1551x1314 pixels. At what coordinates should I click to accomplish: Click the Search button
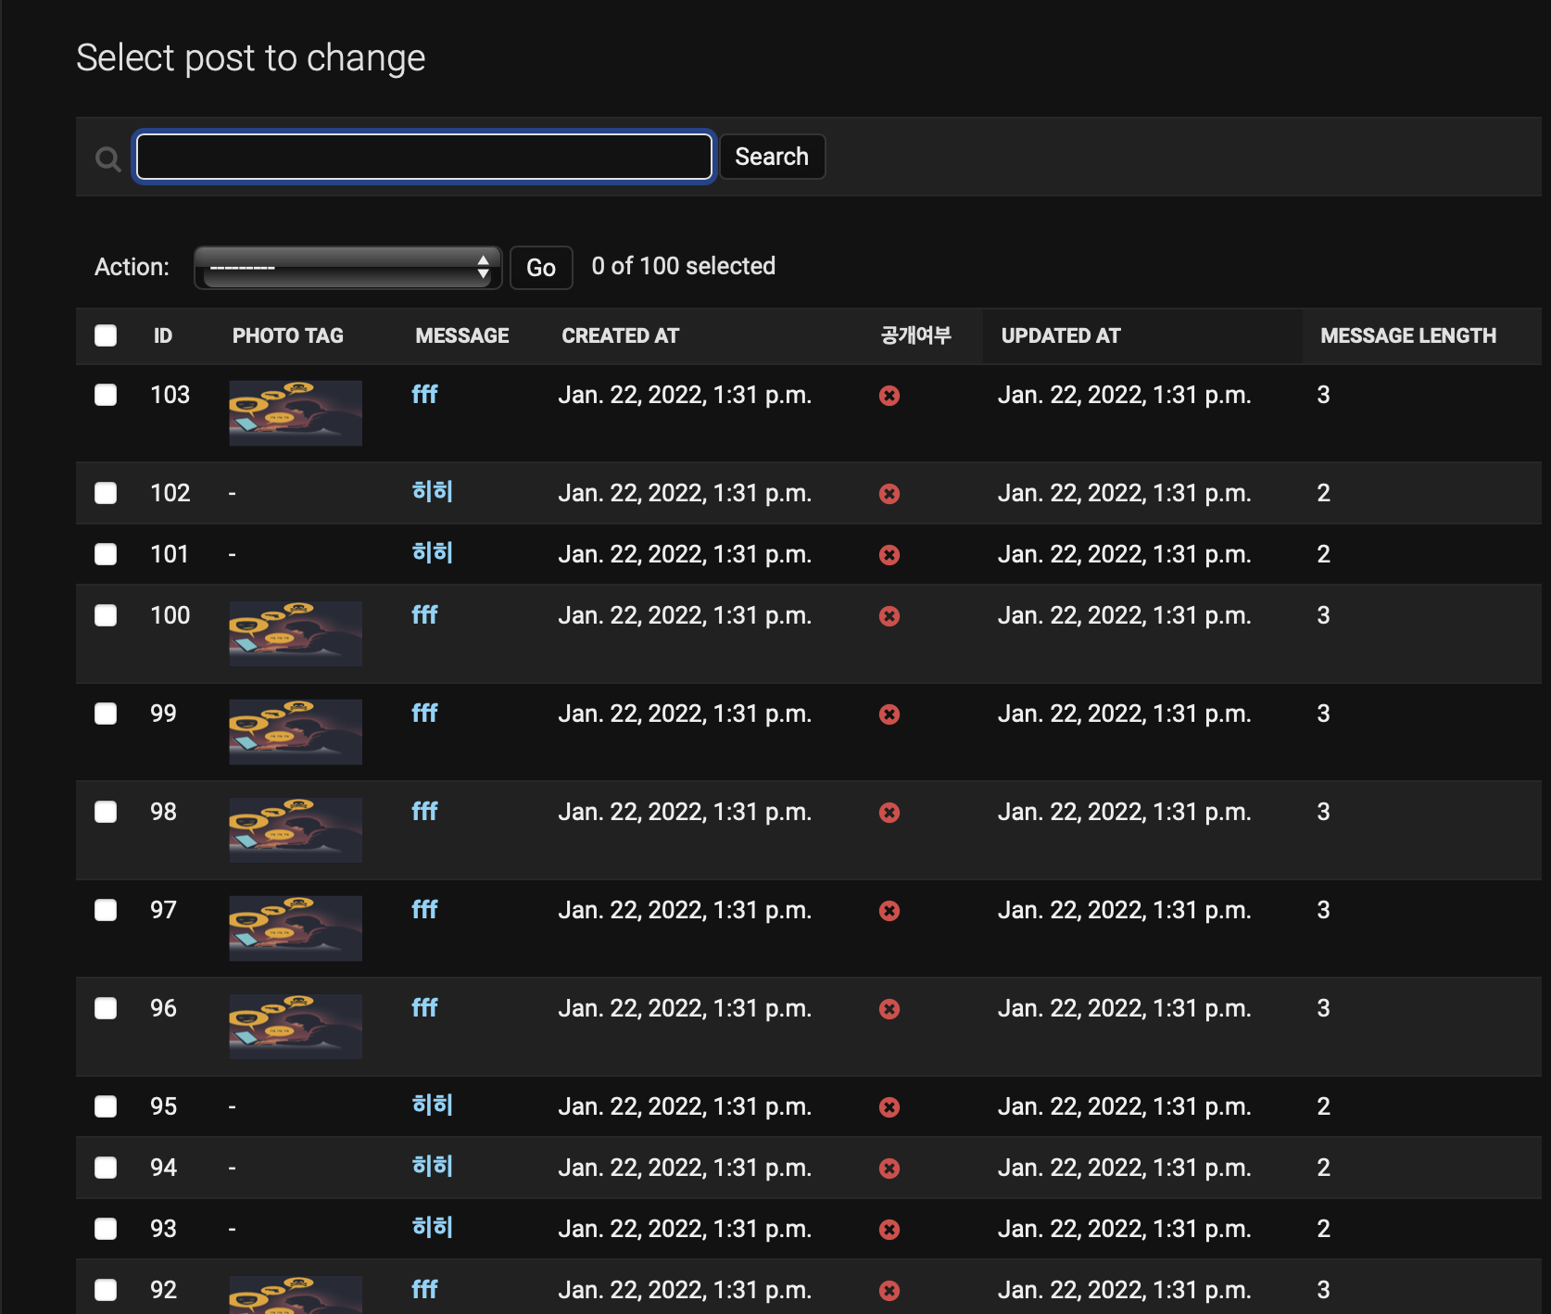772,157
